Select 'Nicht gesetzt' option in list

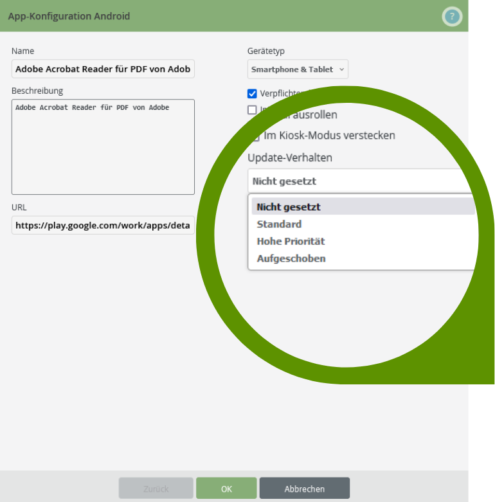click(363, 206)
